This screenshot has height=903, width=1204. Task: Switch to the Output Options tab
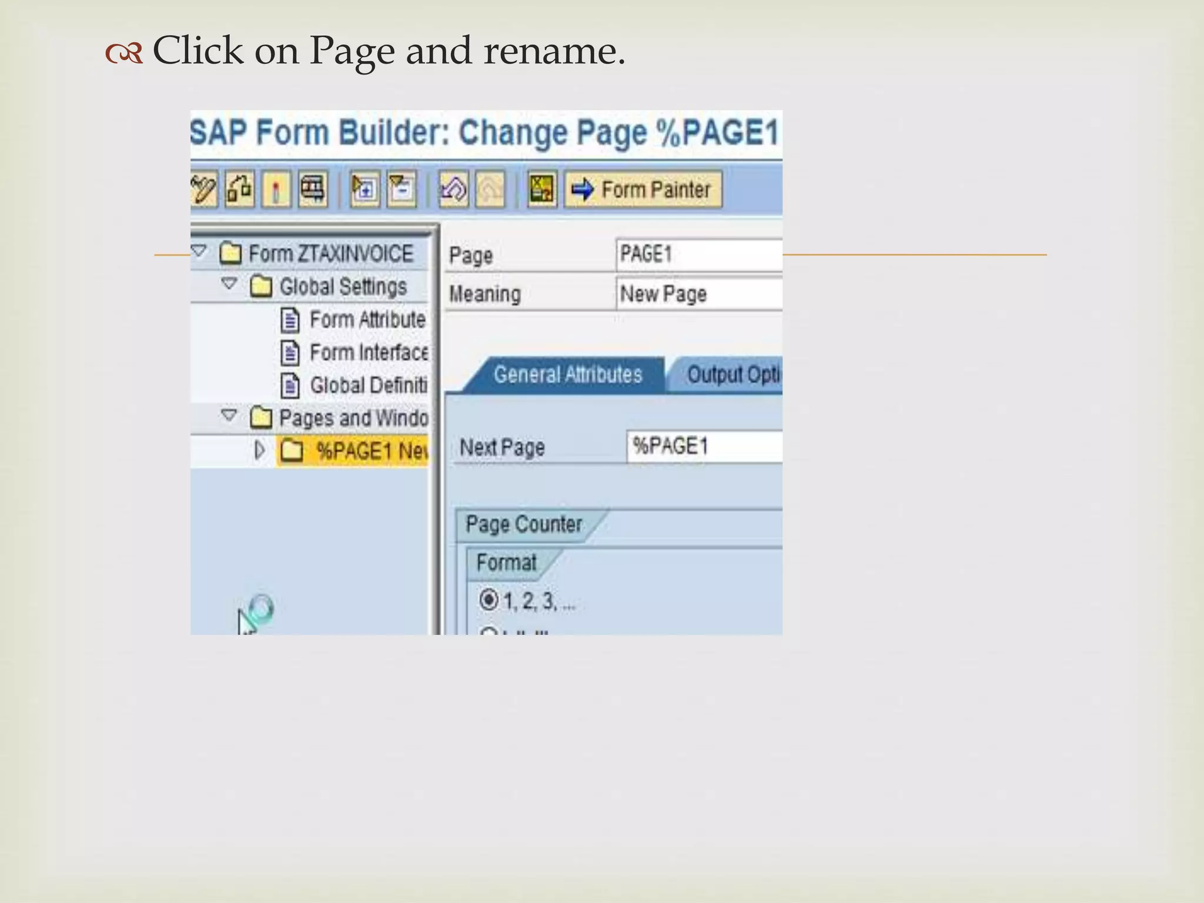click(x=732, y=374)
